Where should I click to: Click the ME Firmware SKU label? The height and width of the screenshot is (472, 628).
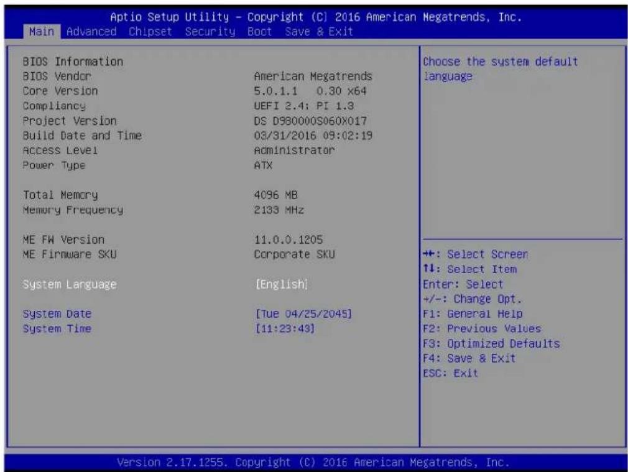click(70, 254)
